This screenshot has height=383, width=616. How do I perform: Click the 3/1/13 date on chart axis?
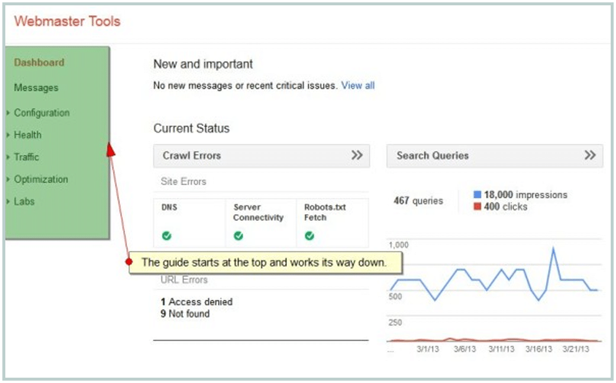tap(428, 349)
